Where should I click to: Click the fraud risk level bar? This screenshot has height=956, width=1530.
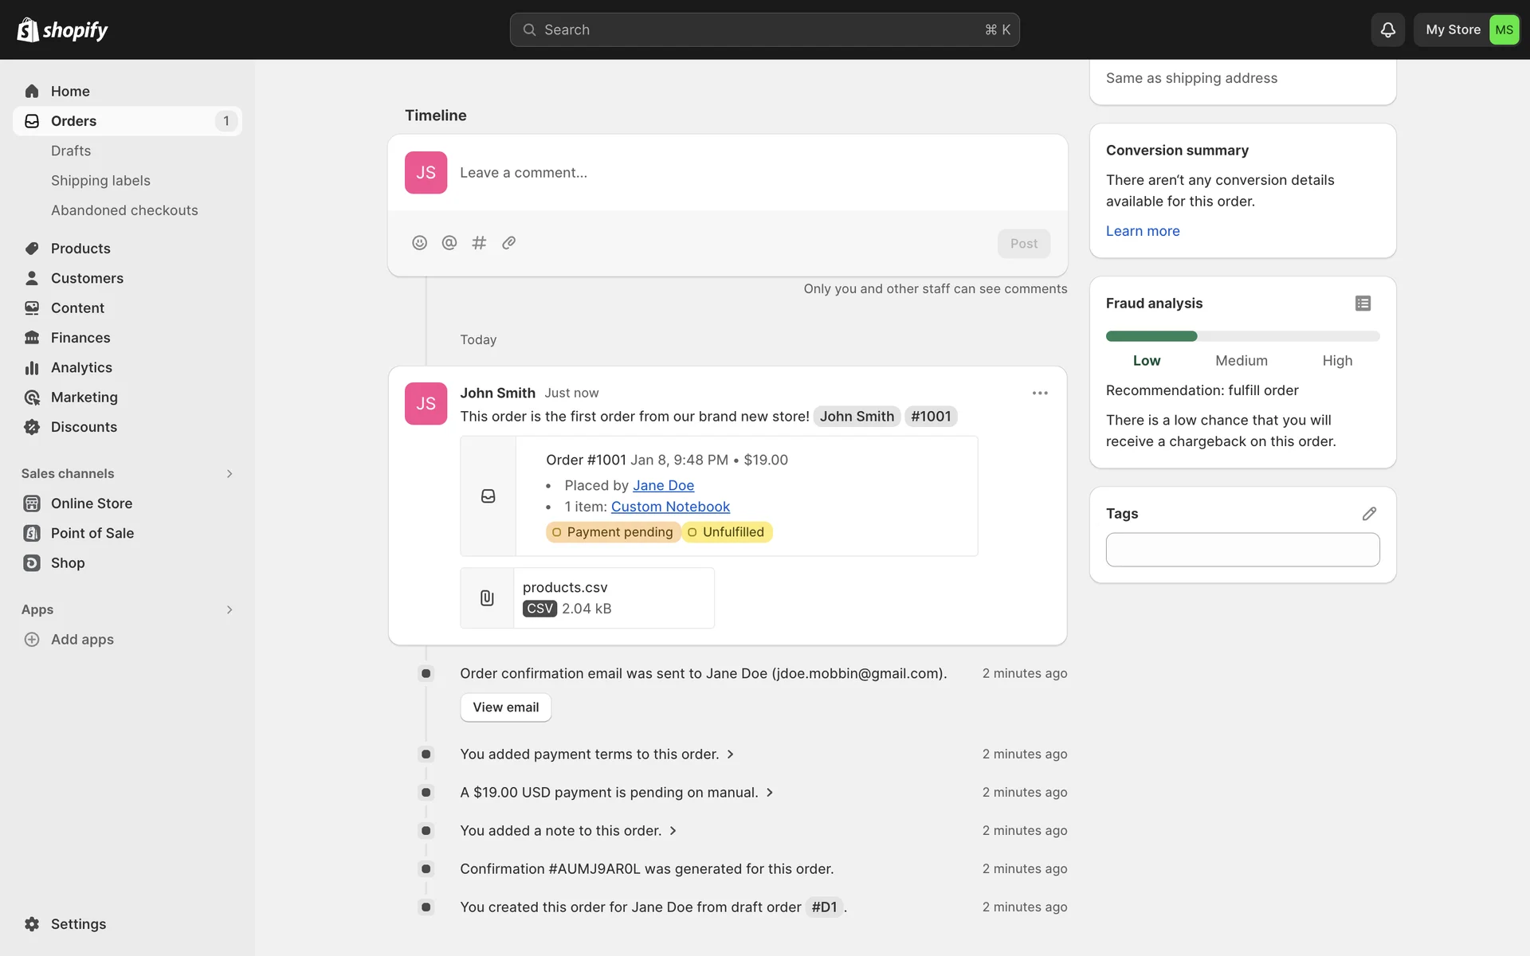click(1242, 336)
